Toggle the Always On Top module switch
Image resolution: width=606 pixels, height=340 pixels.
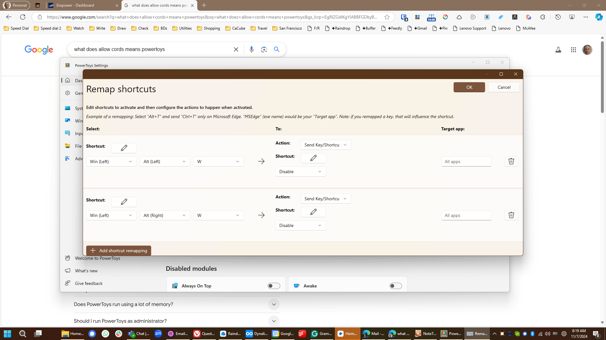[x=274, y=286]
